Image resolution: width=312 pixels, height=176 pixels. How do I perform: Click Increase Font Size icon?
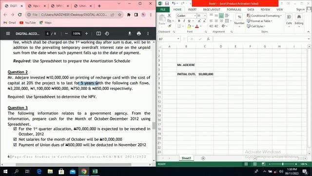[x=199, y=21]
